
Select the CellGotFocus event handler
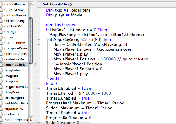coord(15,4)
